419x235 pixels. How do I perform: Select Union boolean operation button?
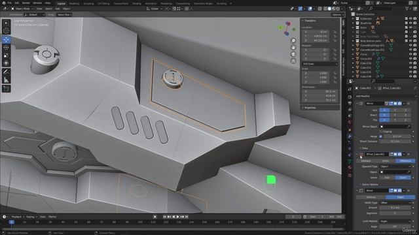[386, 161]
